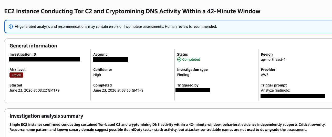Click the High confidence value
Viewport: 332px width, 137px height.
click(x=97, y=75)
